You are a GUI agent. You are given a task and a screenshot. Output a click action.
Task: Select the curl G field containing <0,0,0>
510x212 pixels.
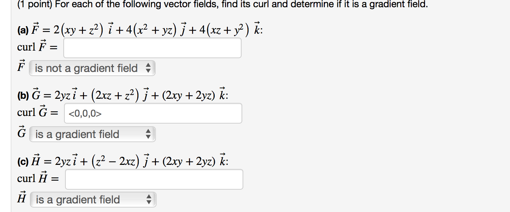(153, 114)
